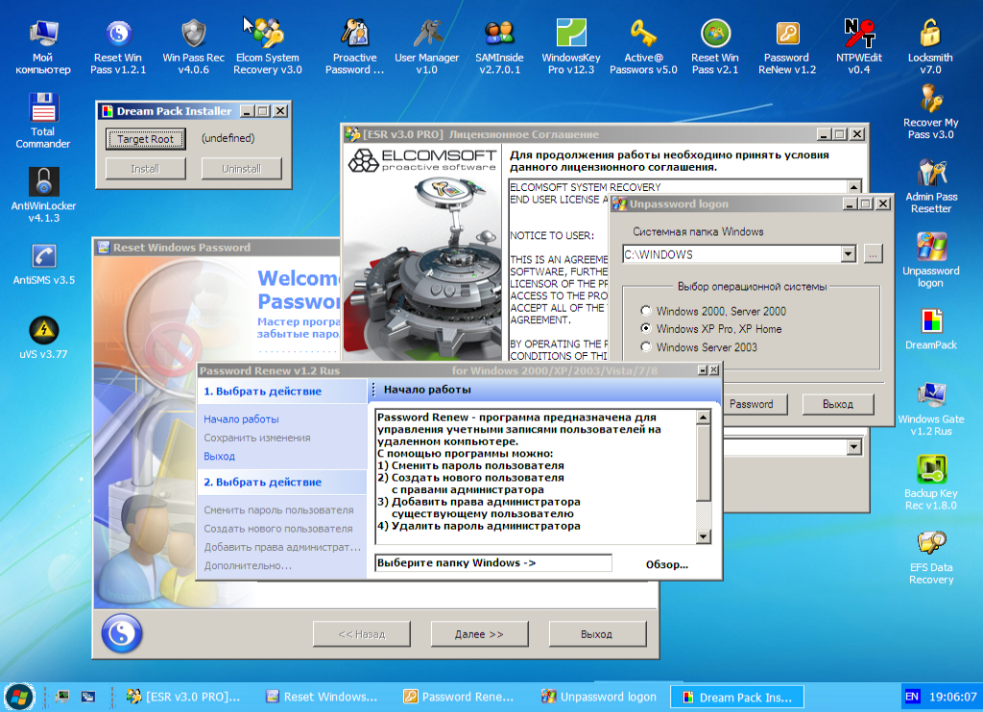Open Active@ Passwors v5.0 key icon
Image resolution: width=983 pixels, height=712 pixels.
[x=643, y=47]
